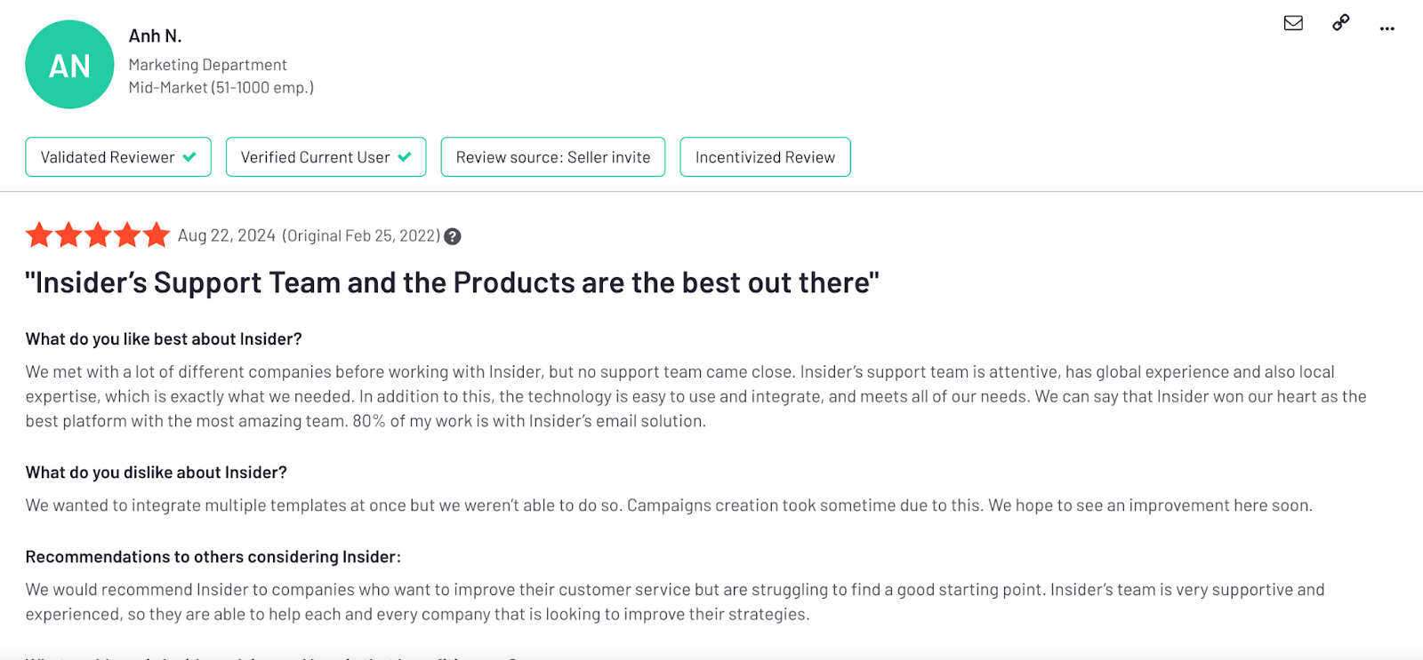Click the review title headline
Viewport: 1423px width, 660px height.
point(452,282)
